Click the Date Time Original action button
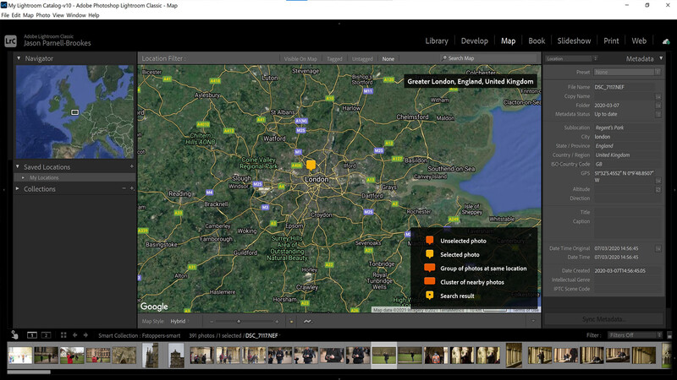The width and height of the screenshot is (677, 380). click(658, 248)
